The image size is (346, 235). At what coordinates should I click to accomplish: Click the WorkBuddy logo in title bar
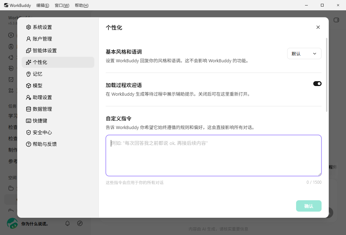tap(6, 5)
